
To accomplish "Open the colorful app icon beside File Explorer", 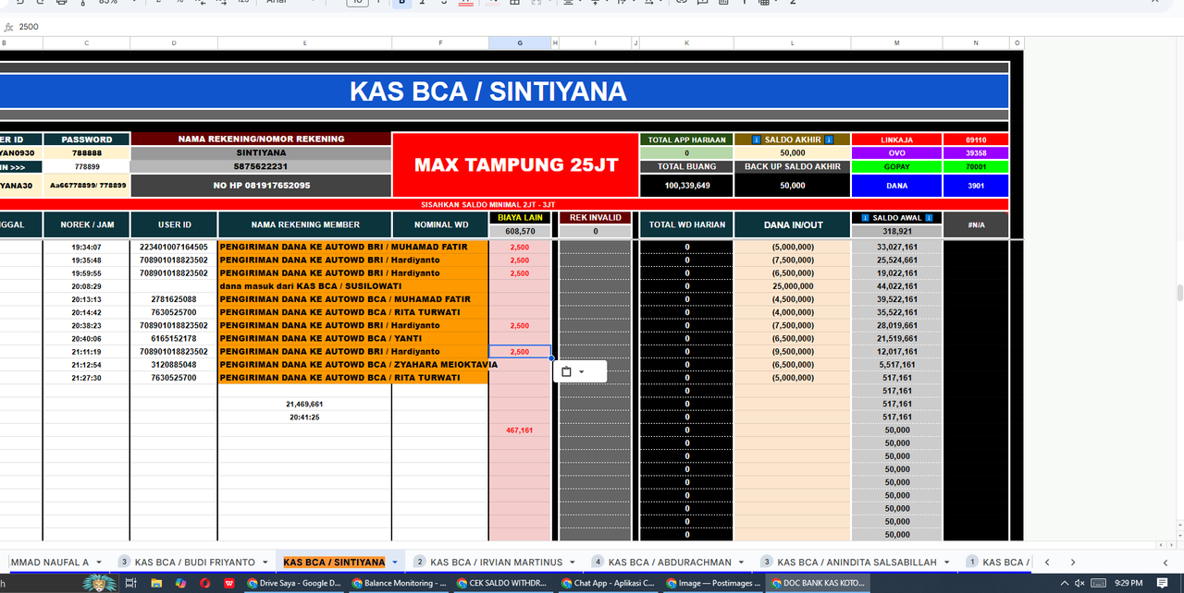I will point(180,583).
